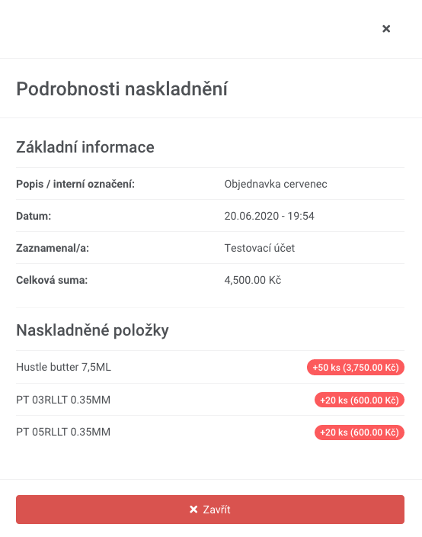Click the Datum label
422x537 pixels.
coord(34,216)
